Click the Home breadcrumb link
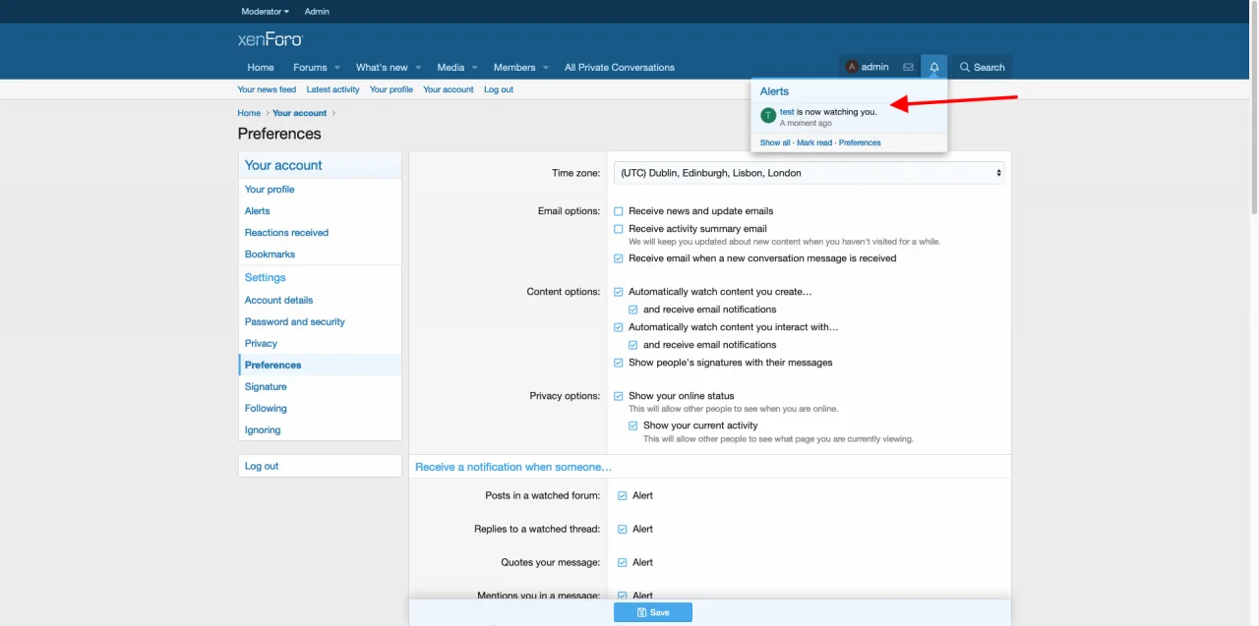The image size is (1259, 626). point(249,113)
